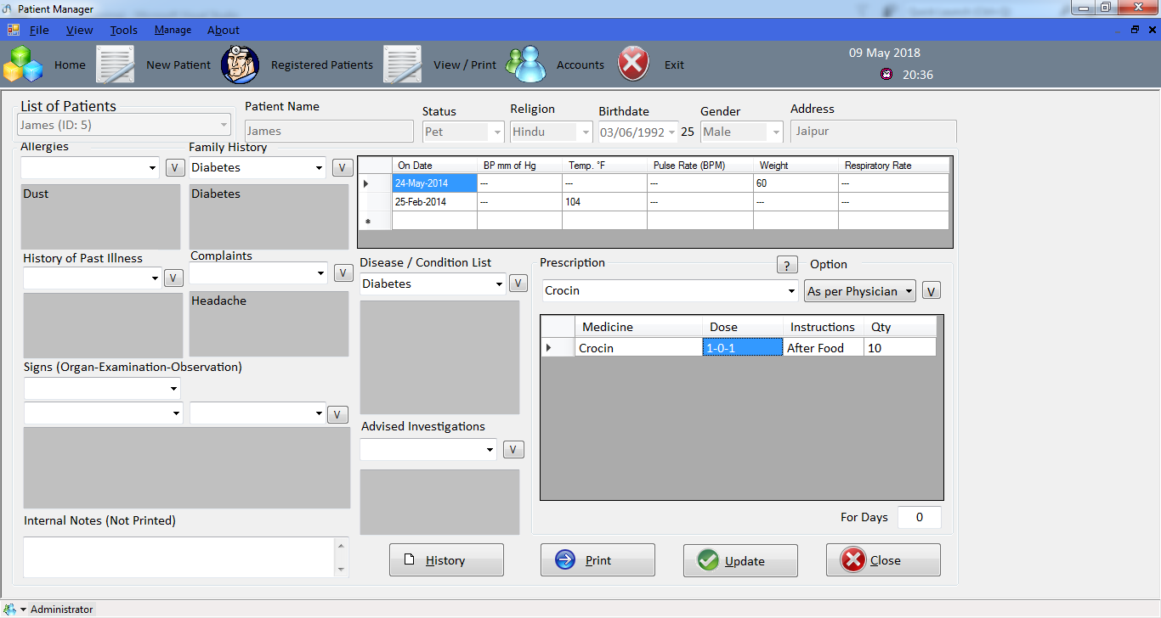This screenshot has width=1161, height=618.
Task: Open the Advised Investigations dropdown
Action: 490,450
